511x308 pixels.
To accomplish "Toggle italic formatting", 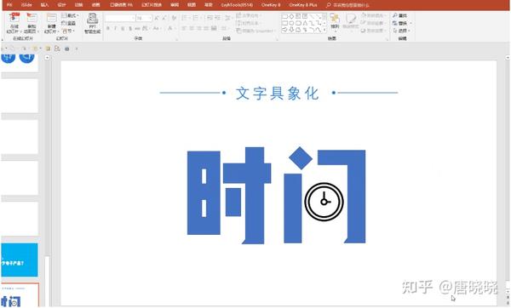I will tap(115, 29).
